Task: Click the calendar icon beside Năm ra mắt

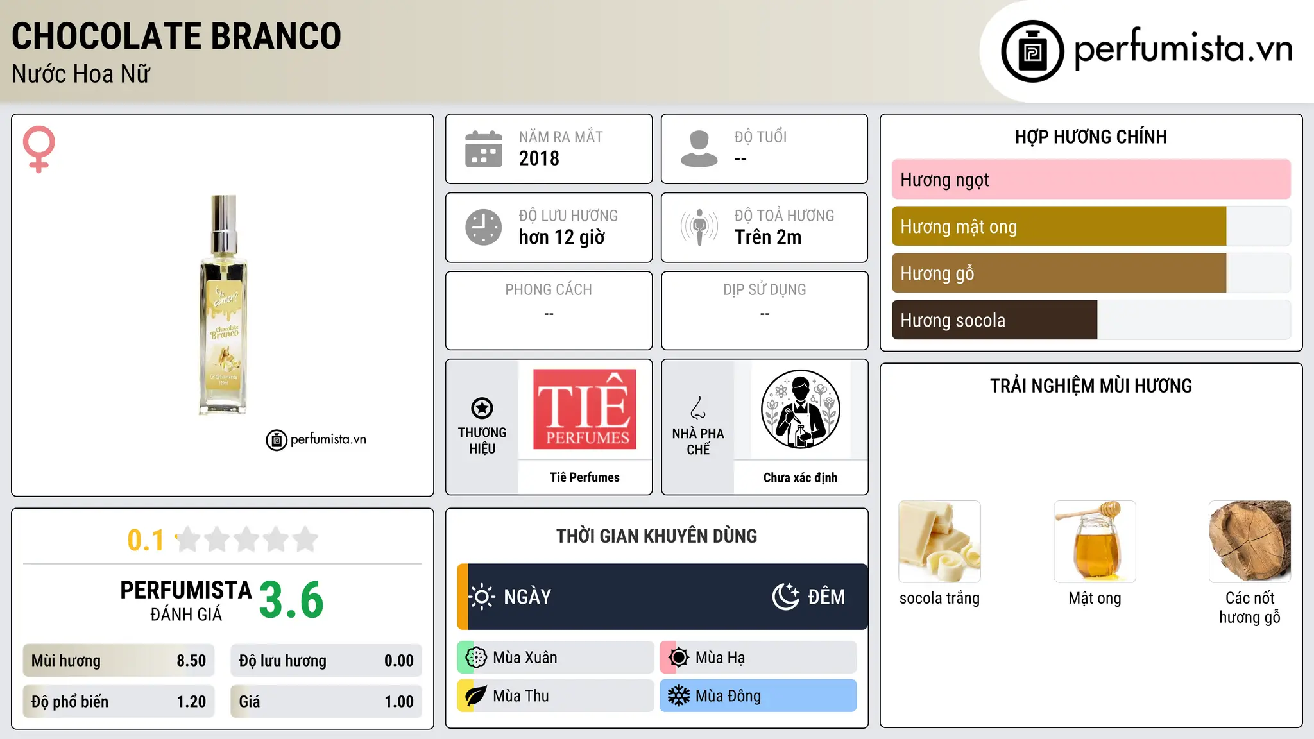Action: [483, 149]
